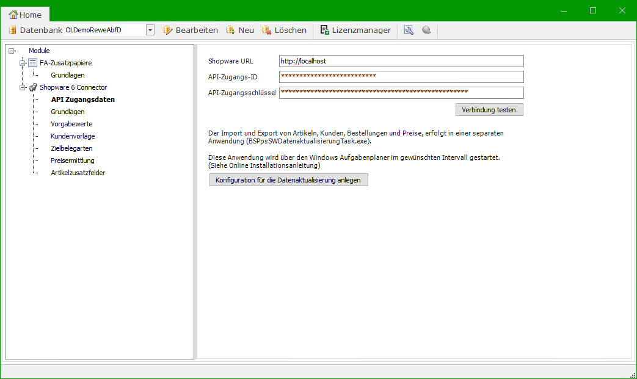The width and height of the screenshot is (637, 379).
Task: Click into the Shopware URL field
Action: 401,61
